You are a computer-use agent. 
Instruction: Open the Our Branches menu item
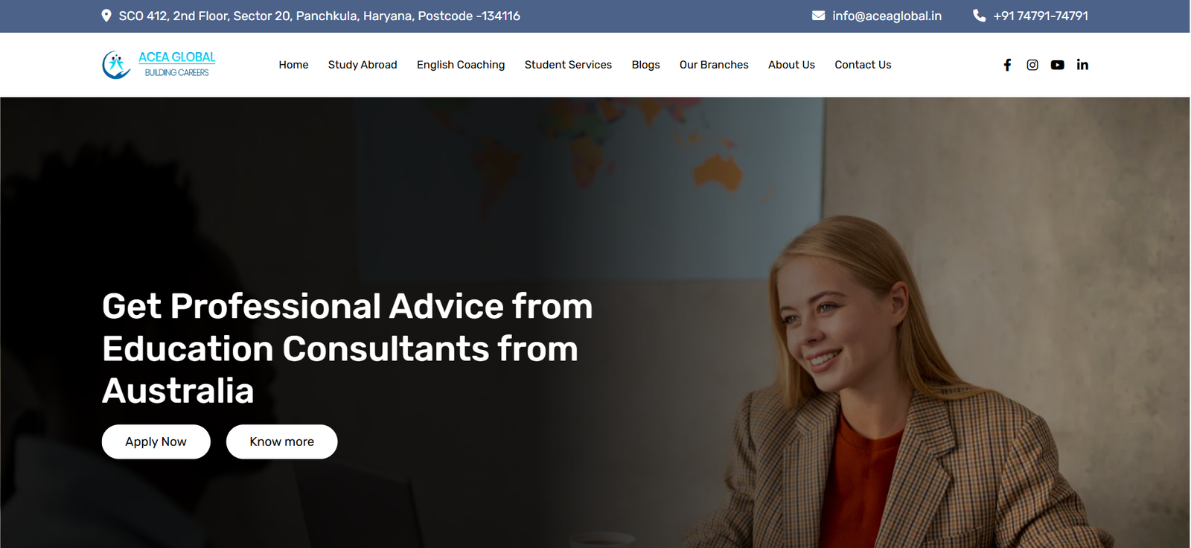click(714, 65)
